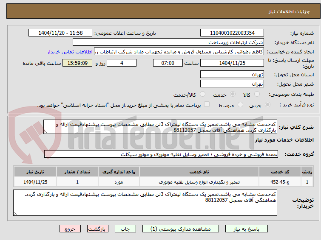Screen dimensions: 321x240
Task: Click the resize grip of توضیحات خریدار box
Action: pyautogui.click(x=15, y=214)
